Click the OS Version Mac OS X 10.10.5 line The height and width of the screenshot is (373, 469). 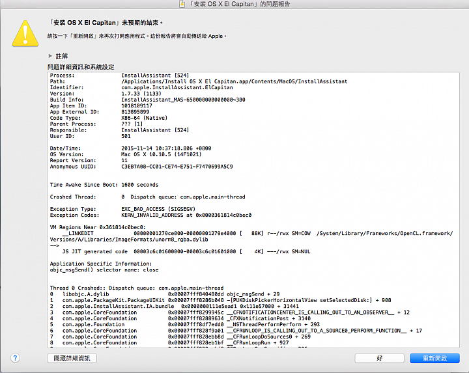point(126,154)
